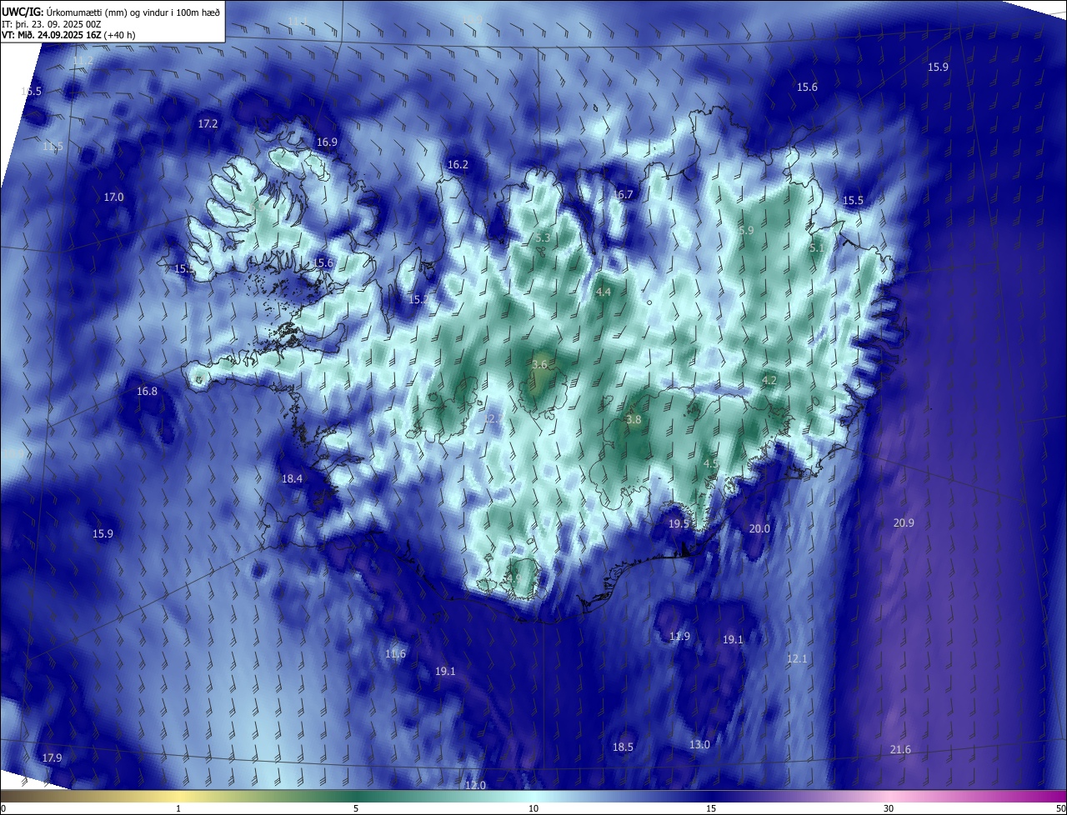The height and width of the screenshot is (815, 1067).
Task: Click the 20.0 value label
Action: click(x=759, y=528)
